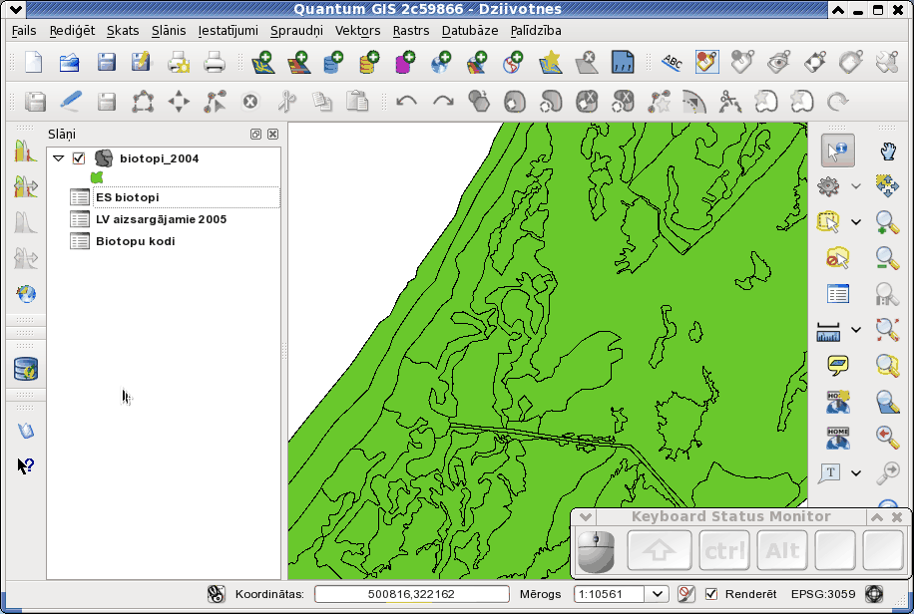Open the attribute table icon

[x=837, y=294]
